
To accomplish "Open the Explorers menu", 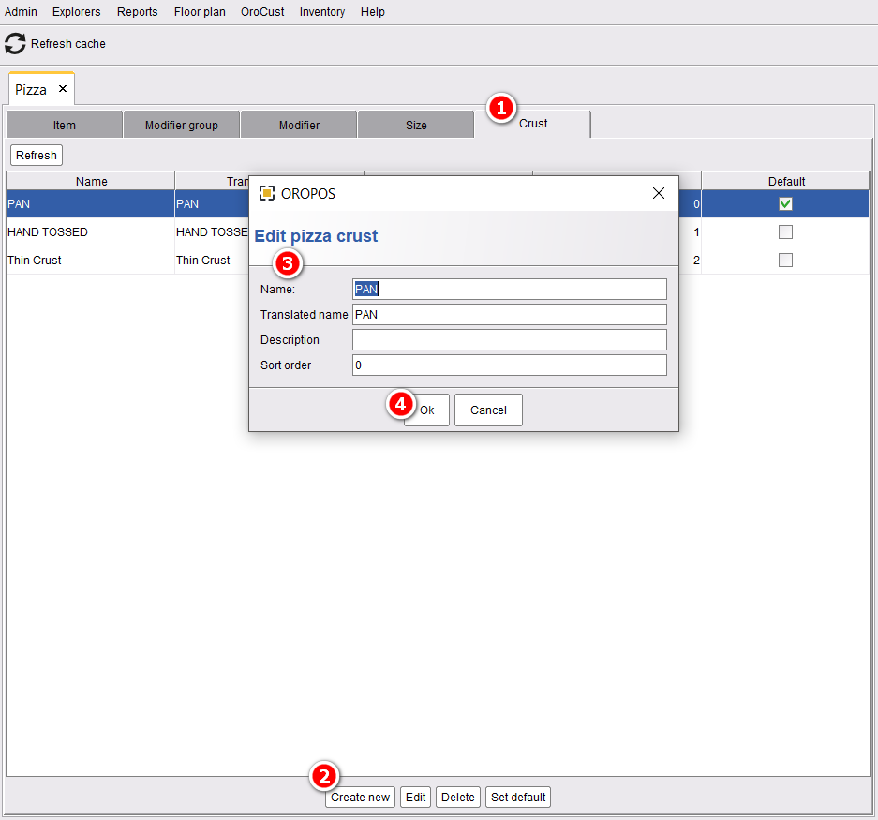I will (77, 12).
